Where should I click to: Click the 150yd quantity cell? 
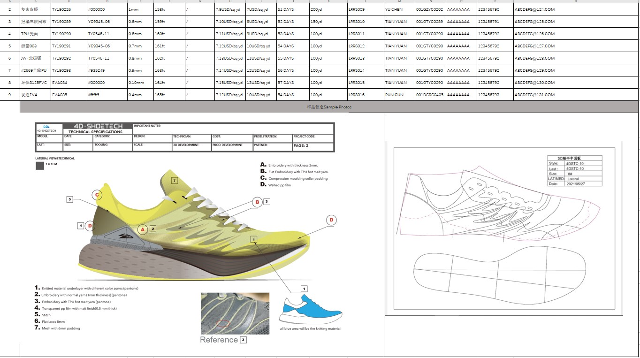[x=328, y=22]
